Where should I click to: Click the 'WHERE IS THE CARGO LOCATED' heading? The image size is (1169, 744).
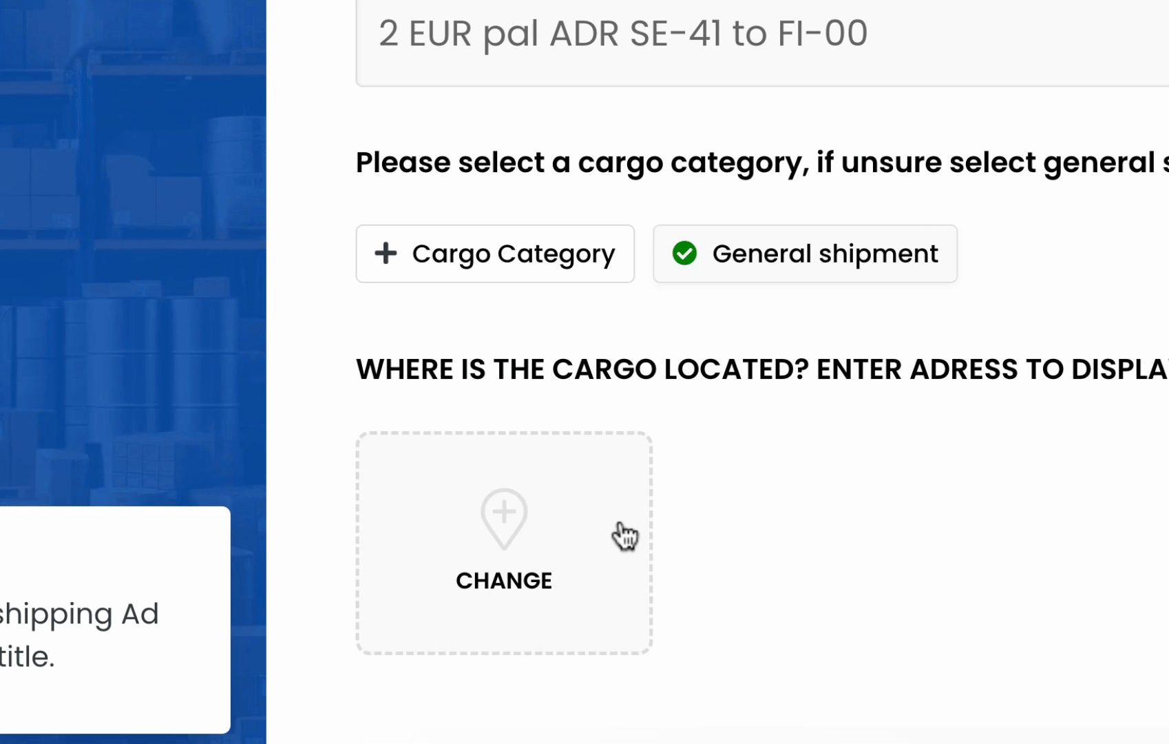tap(762, 369)
